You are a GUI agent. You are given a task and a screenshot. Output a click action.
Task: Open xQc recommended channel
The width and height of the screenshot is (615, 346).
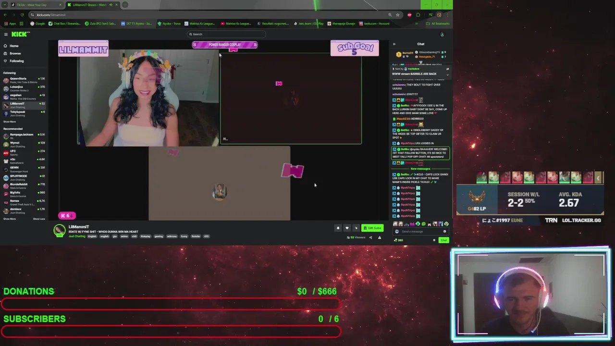pos(24,161)
